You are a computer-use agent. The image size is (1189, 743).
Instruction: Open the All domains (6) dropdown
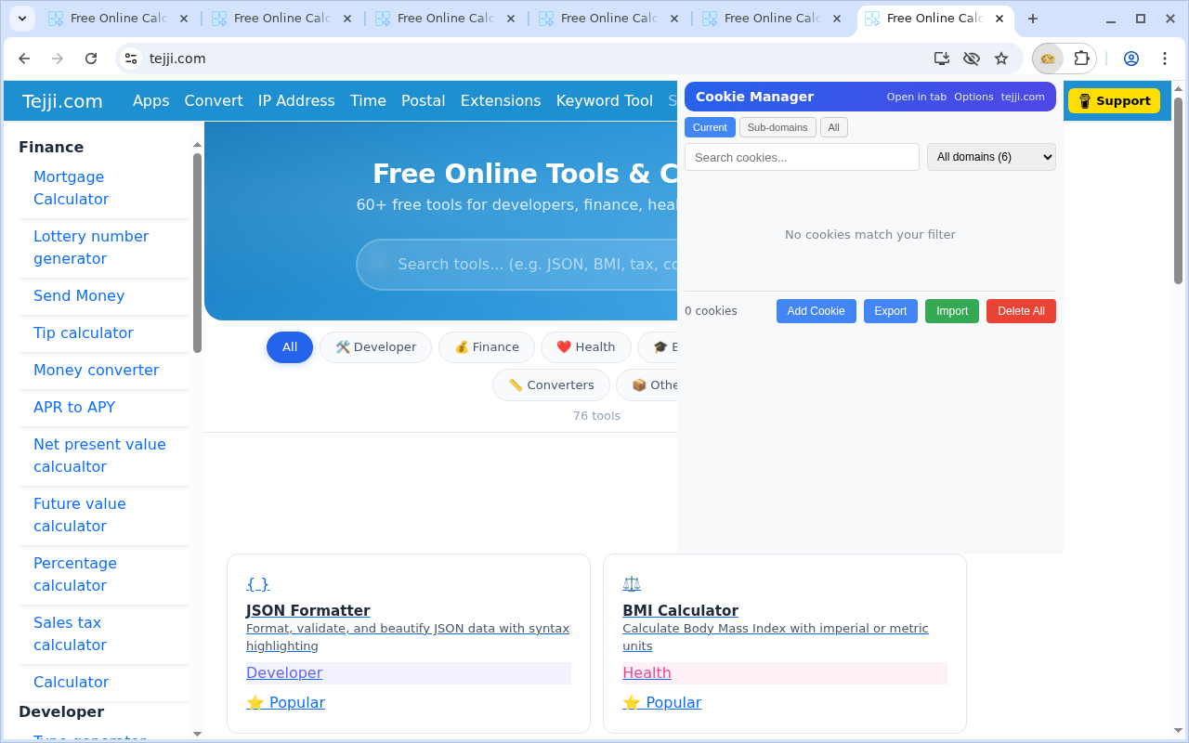click(991, 157)
